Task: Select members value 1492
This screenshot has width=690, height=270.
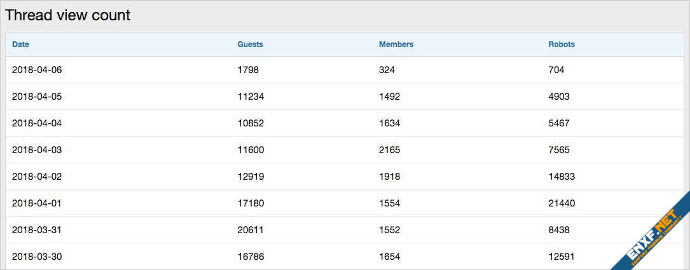Action: (x=389, y=97)
